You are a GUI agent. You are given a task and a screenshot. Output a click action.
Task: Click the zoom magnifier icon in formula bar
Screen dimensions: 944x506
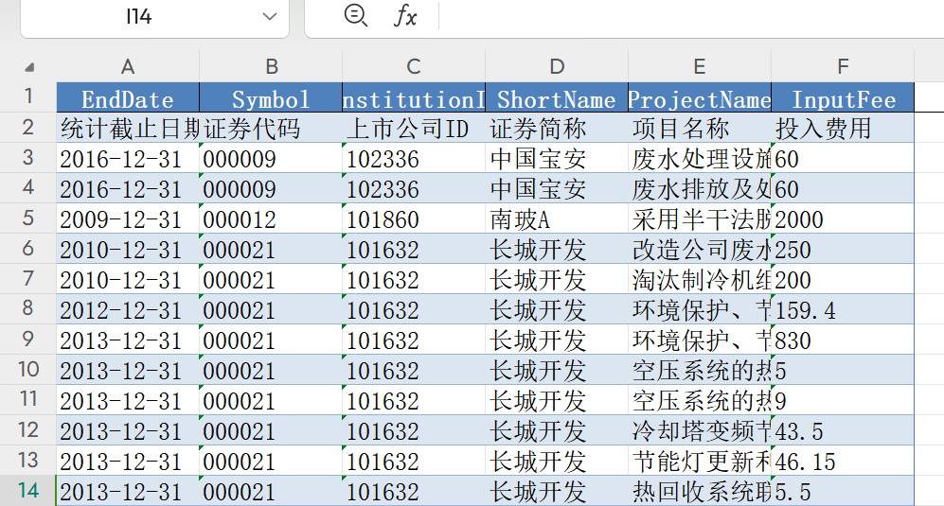click(x=355, y=15)
